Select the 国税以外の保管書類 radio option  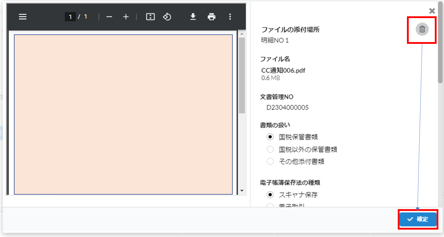[270, 149]
